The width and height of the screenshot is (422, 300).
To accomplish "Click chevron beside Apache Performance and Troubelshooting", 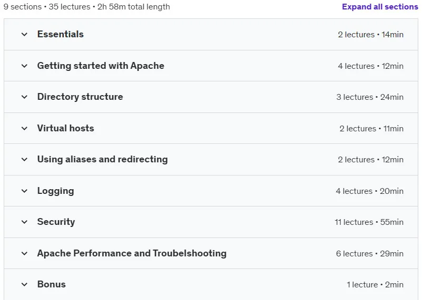I will click(24, 253).
